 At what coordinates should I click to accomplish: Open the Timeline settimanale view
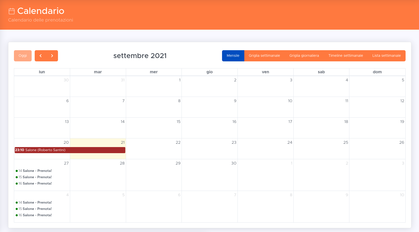[346, 56]
